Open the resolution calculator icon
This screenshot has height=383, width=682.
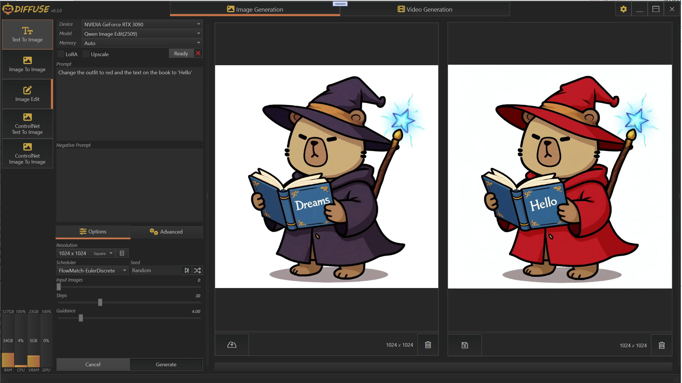tap(122, 253)
